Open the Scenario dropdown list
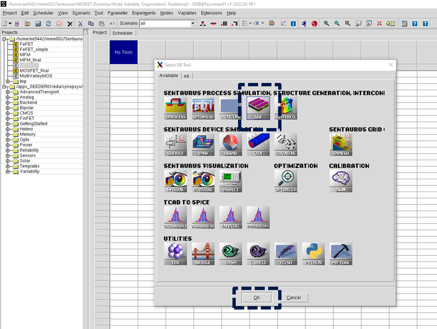 click(x=193, y=23)
